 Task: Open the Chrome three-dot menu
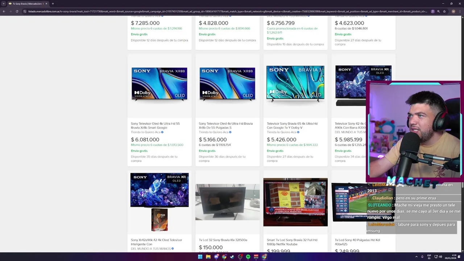(460, 11)
